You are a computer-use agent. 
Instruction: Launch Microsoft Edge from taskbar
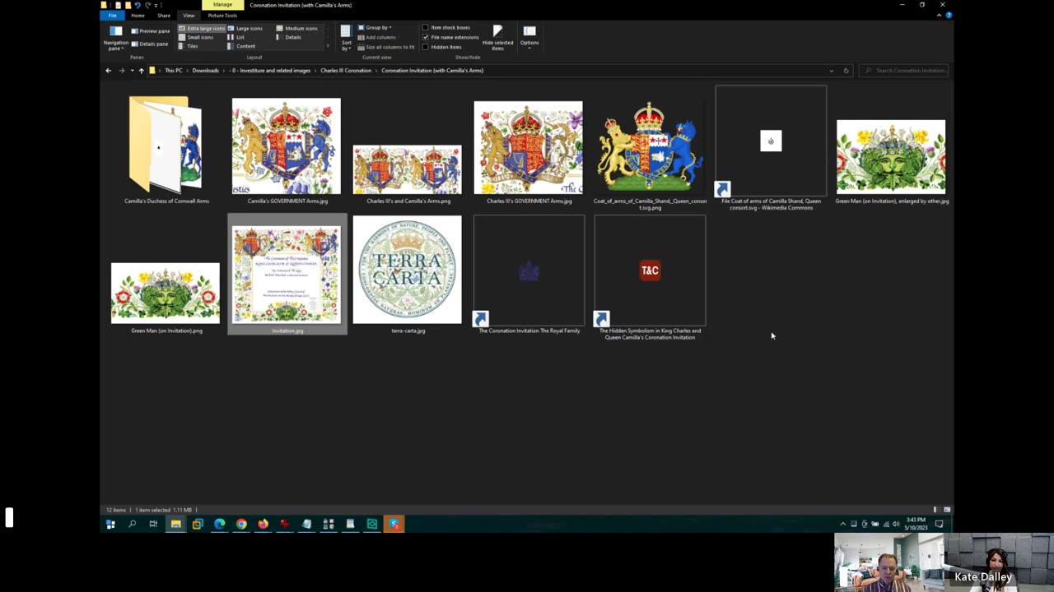pyautogui.click(x=219, y=524)
